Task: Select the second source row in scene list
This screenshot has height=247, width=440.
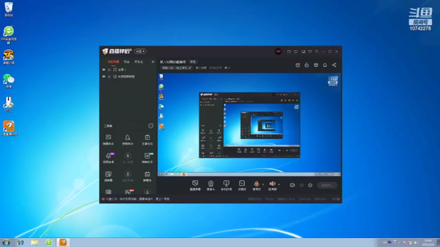Action: point(129,76)
